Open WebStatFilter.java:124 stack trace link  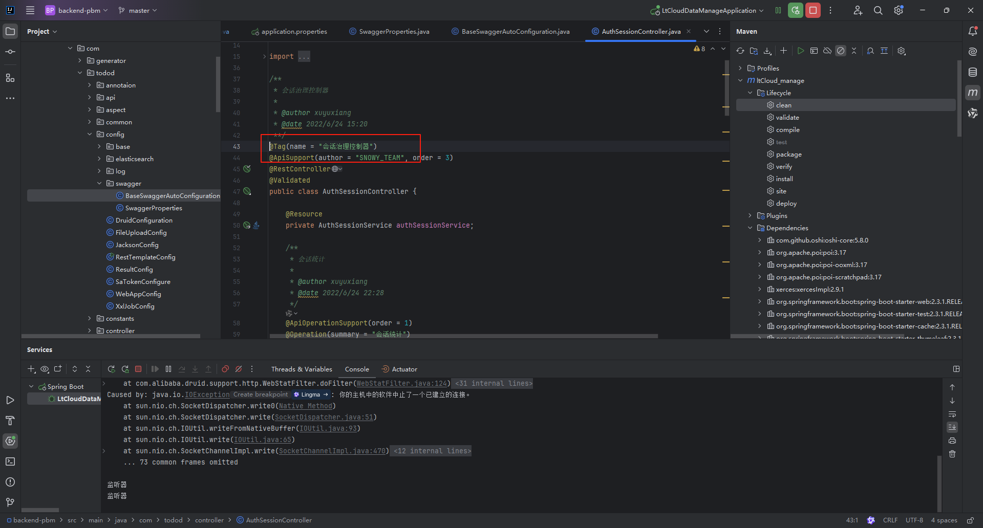402,383
